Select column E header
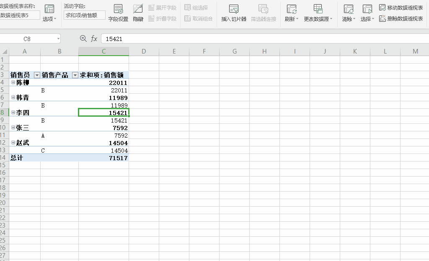Screen dimensions: 429x261 coord(174,51)
